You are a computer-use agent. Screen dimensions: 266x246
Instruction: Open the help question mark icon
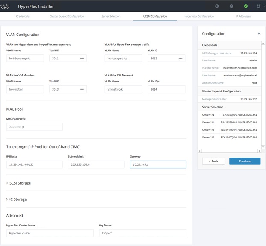pos(231,6)
